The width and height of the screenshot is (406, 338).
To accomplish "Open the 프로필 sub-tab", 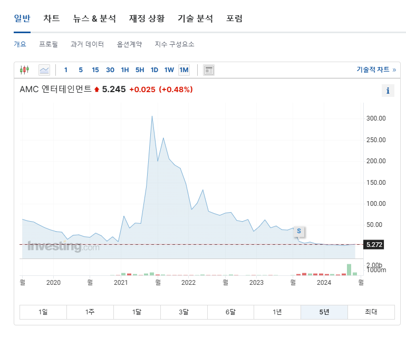I will pyautogui.click(x=49, y=44).
